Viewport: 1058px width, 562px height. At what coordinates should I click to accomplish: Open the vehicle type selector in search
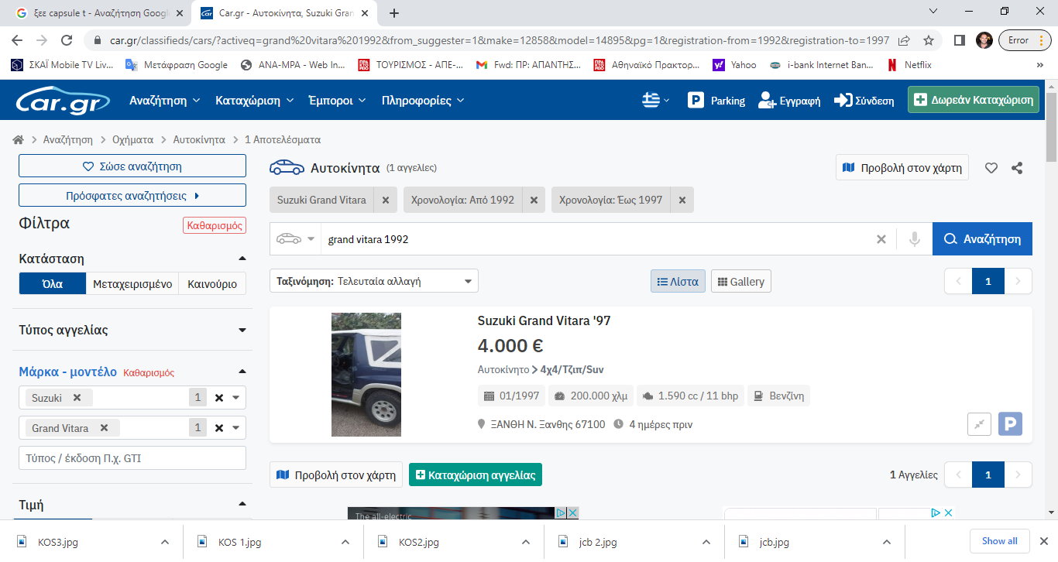pos(295,239)
